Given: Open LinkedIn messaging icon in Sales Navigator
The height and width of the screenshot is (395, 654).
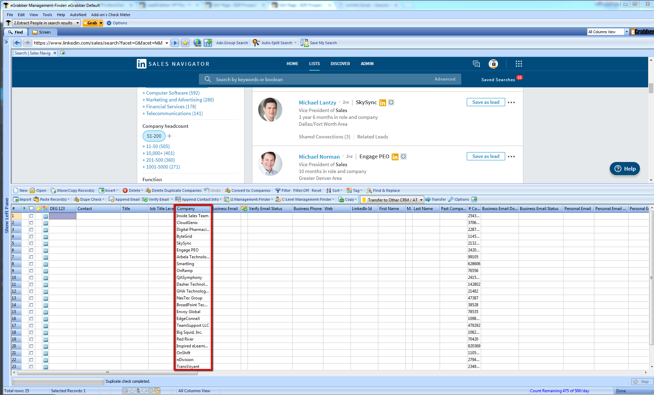Looking at the screenshot, I should tap(476, 64).
